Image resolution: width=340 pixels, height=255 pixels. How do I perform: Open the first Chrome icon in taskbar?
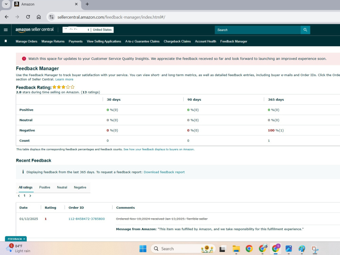249,249
